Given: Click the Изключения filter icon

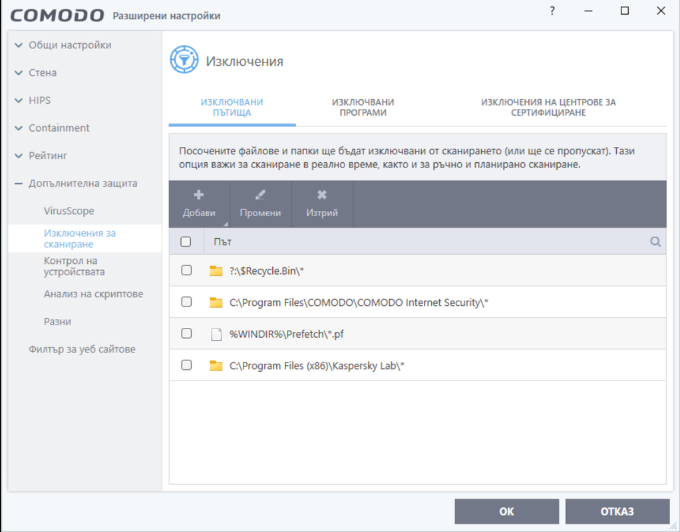Looking at the screenshot, I should click(x=184, y=59).
